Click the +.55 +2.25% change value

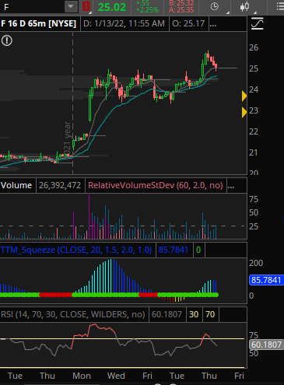coord(147,7)
